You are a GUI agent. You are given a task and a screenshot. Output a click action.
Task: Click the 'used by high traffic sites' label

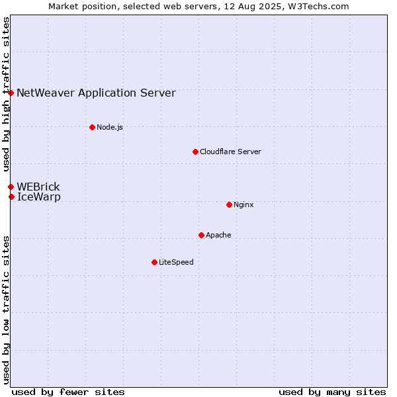[6, 94]
